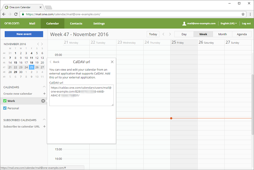This screenshot has width=254, height=170.
Task: Show previous month in mini calendar
Action: [x=38, y=44]
